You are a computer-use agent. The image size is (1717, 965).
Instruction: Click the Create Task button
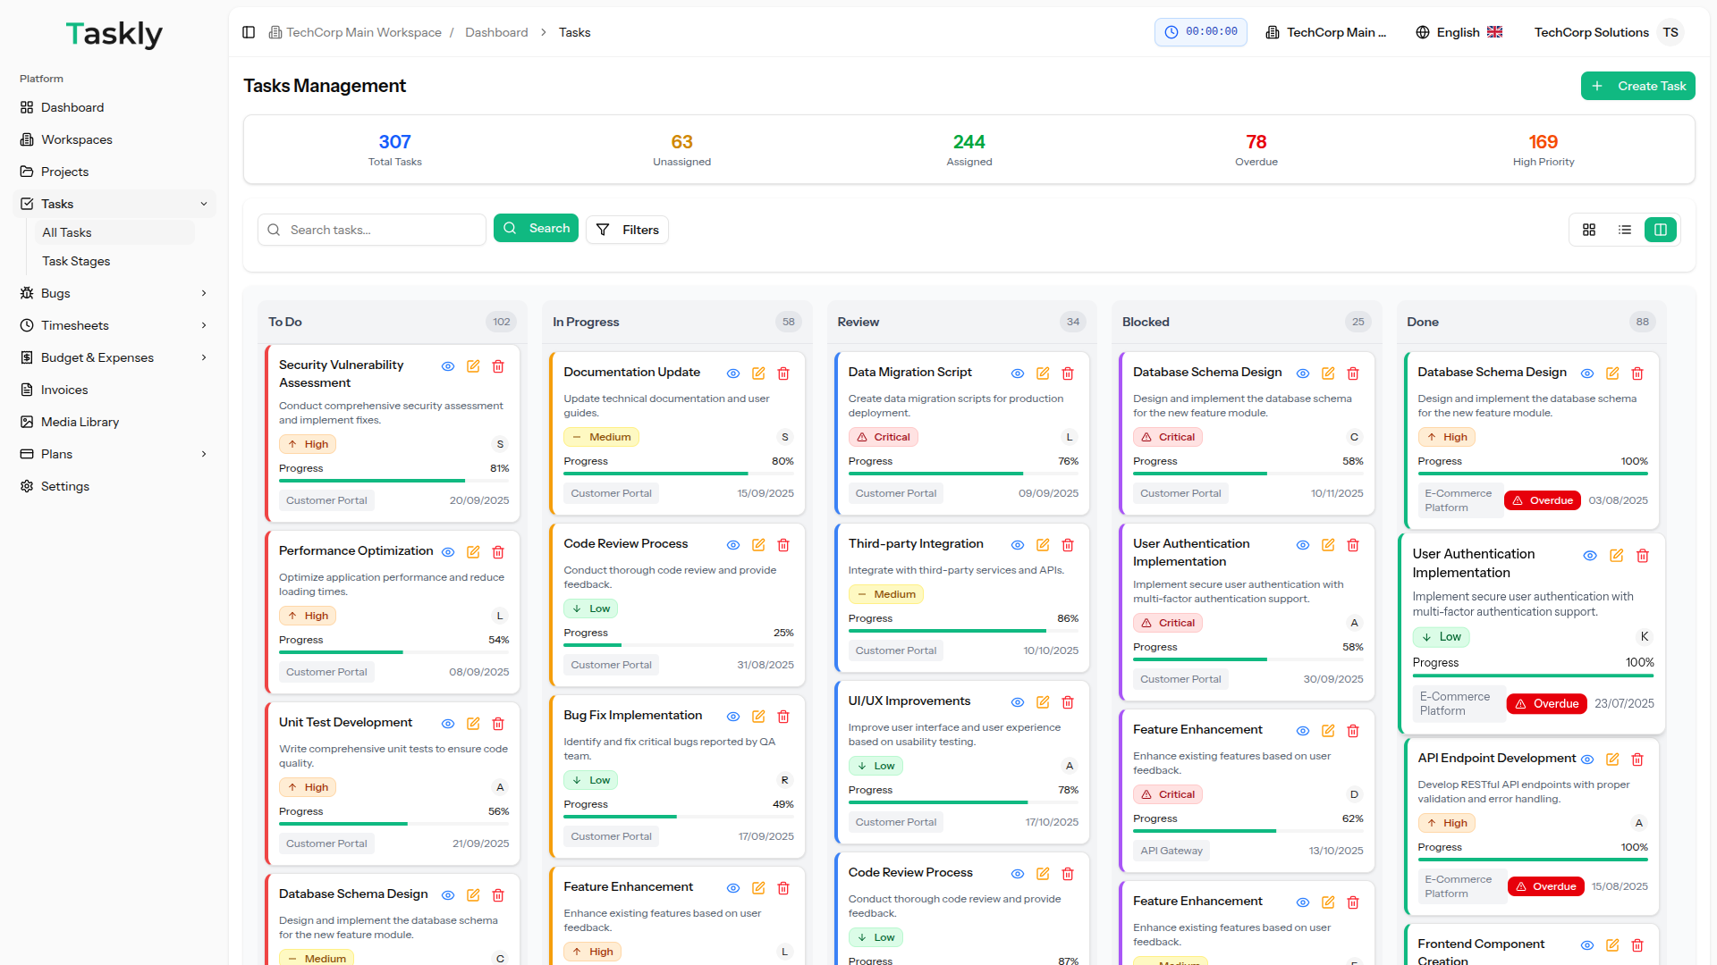click(1637, 86)
